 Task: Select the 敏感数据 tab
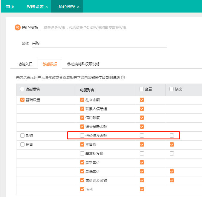pyautogui.click(x=50, y=64)
